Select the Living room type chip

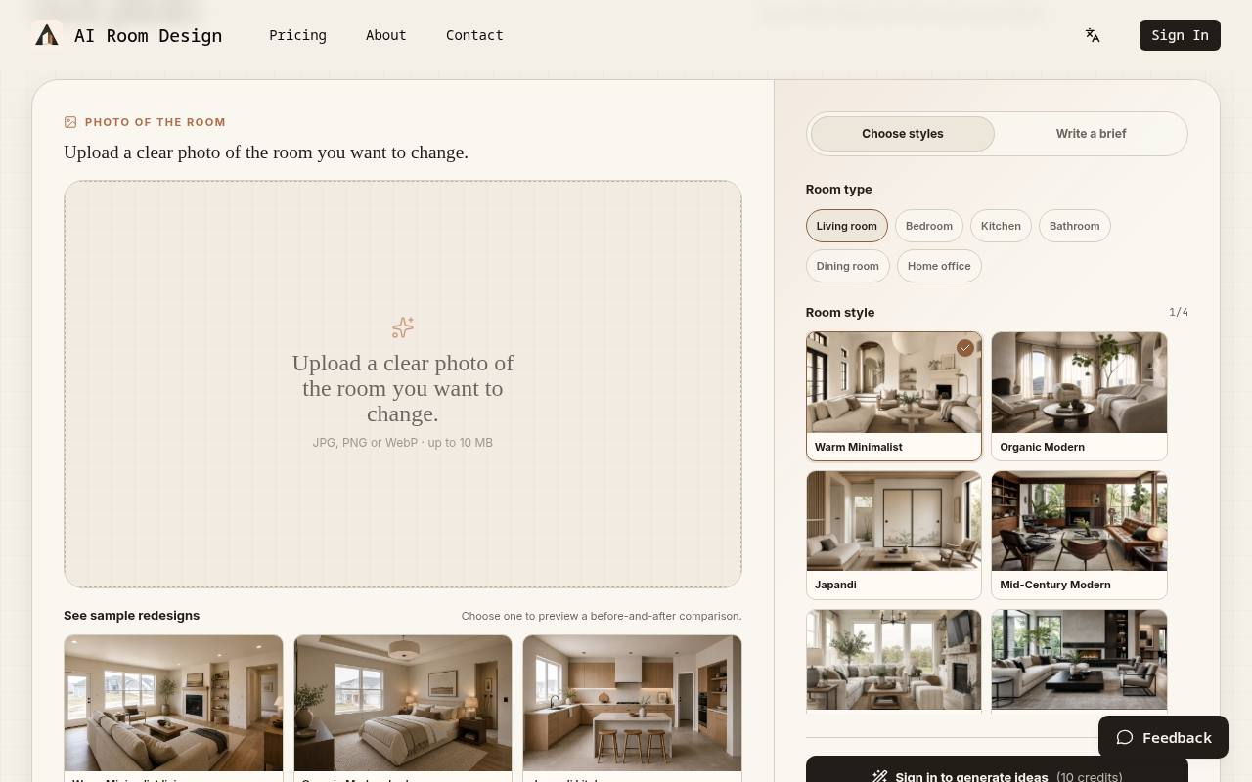847,226
